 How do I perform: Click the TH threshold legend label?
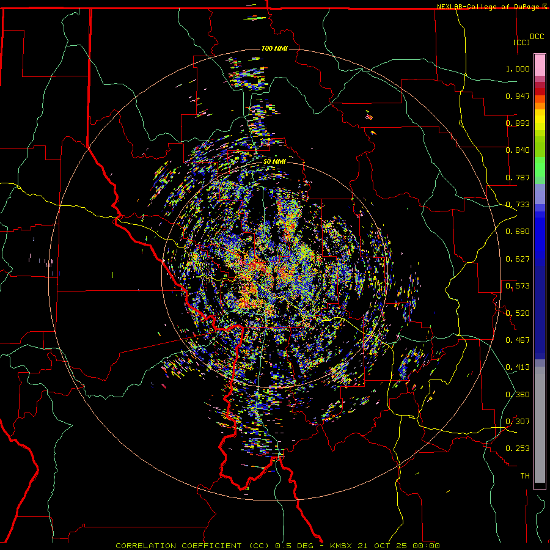[525, 476]
